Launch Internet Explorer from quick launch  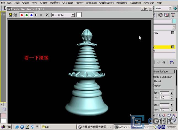tap(17, 127)
